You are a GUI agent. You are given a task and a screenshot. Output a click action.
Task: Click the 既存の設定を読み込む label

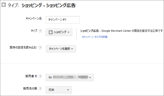[23, 47]
